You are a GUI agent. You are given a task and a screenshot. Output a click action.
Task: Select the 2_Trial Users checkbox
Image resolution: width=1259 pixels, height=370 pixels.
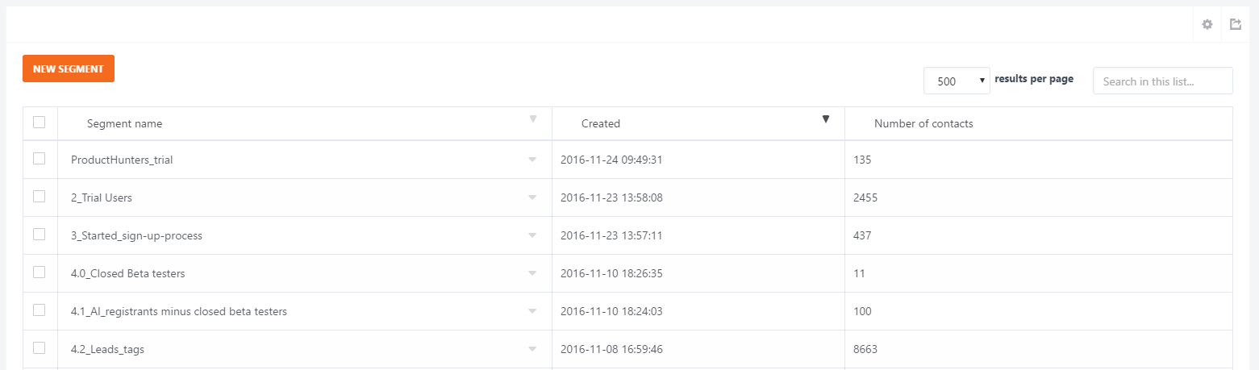pyautogui.click(x=39, y=196)
